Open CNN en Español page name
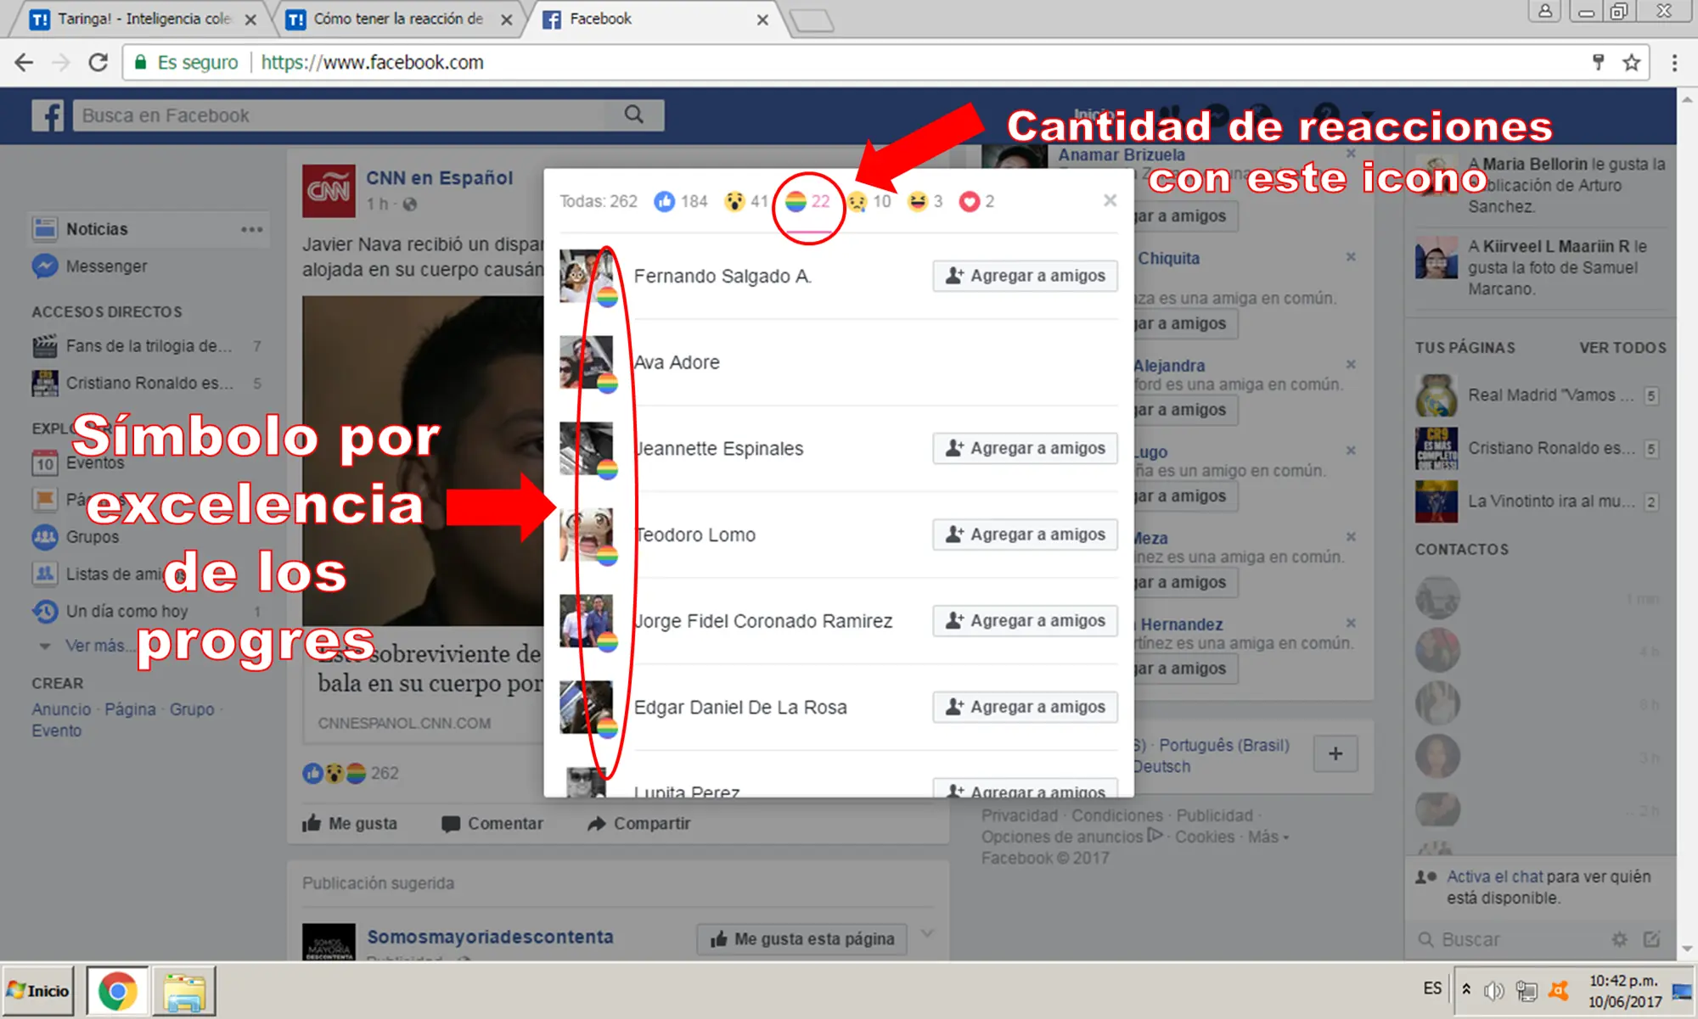Viewport: 1698px width, 1019px height. click(440, 178)
